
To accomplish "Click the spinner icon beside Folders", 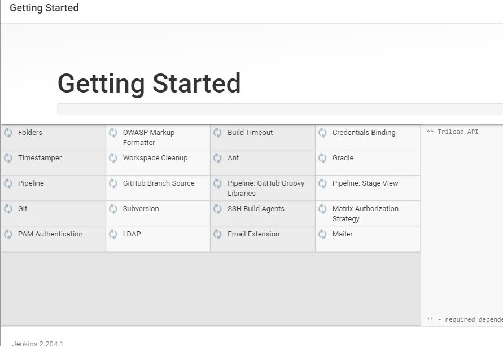I will pyautogui.click(x=8, y=133).
